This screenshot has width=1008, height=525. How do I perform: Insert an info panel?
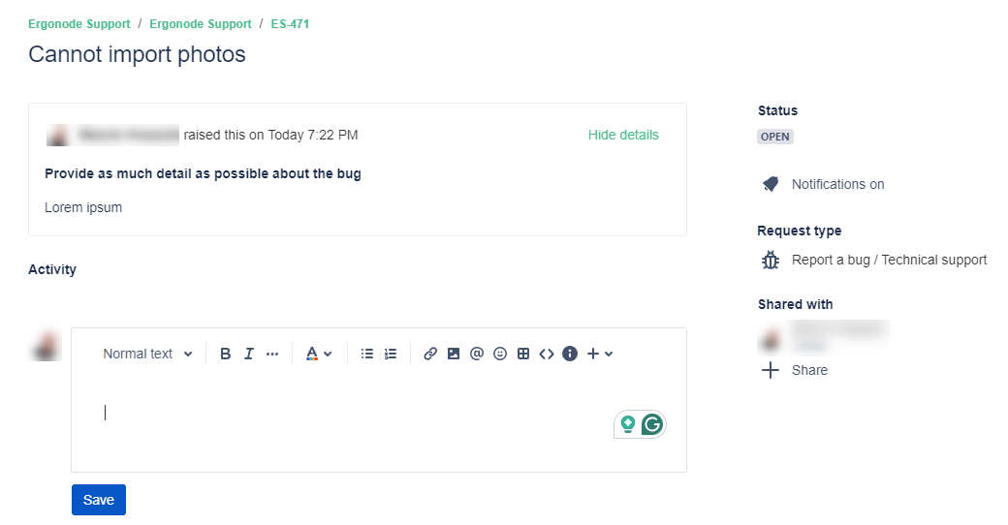tap(570, 355)
